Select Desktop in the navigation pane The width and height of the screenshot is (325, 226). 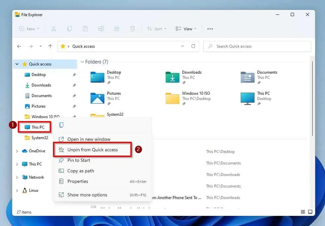pyautogui.click(x=39, y=75)
